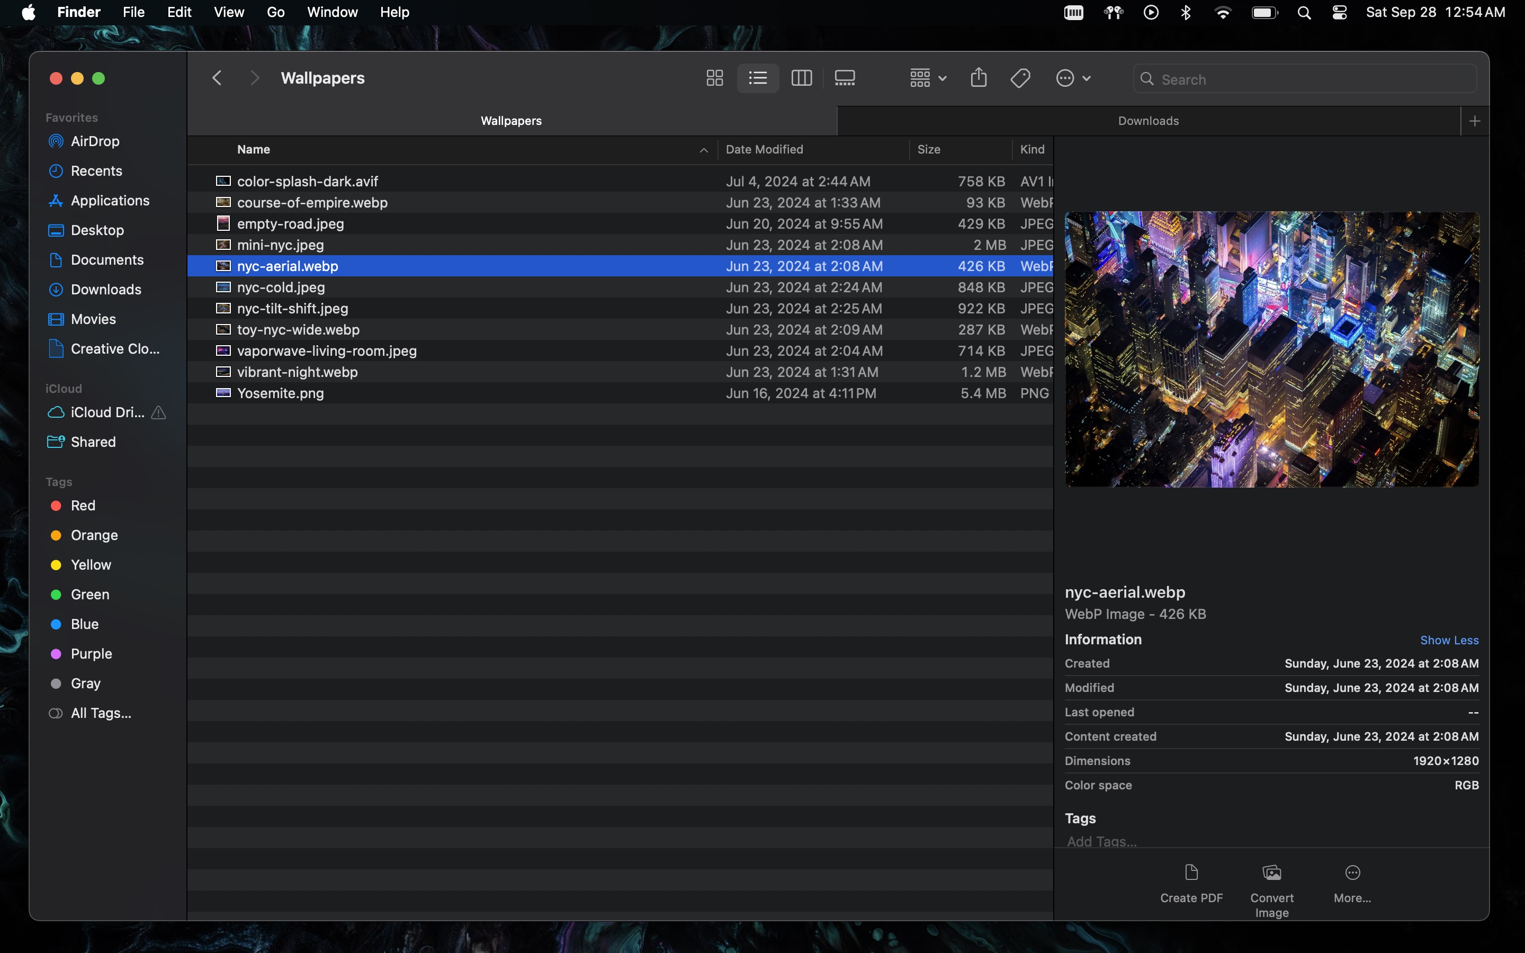Toggle the list view button
Viewport: 1525px width, 953px height.
757,78
